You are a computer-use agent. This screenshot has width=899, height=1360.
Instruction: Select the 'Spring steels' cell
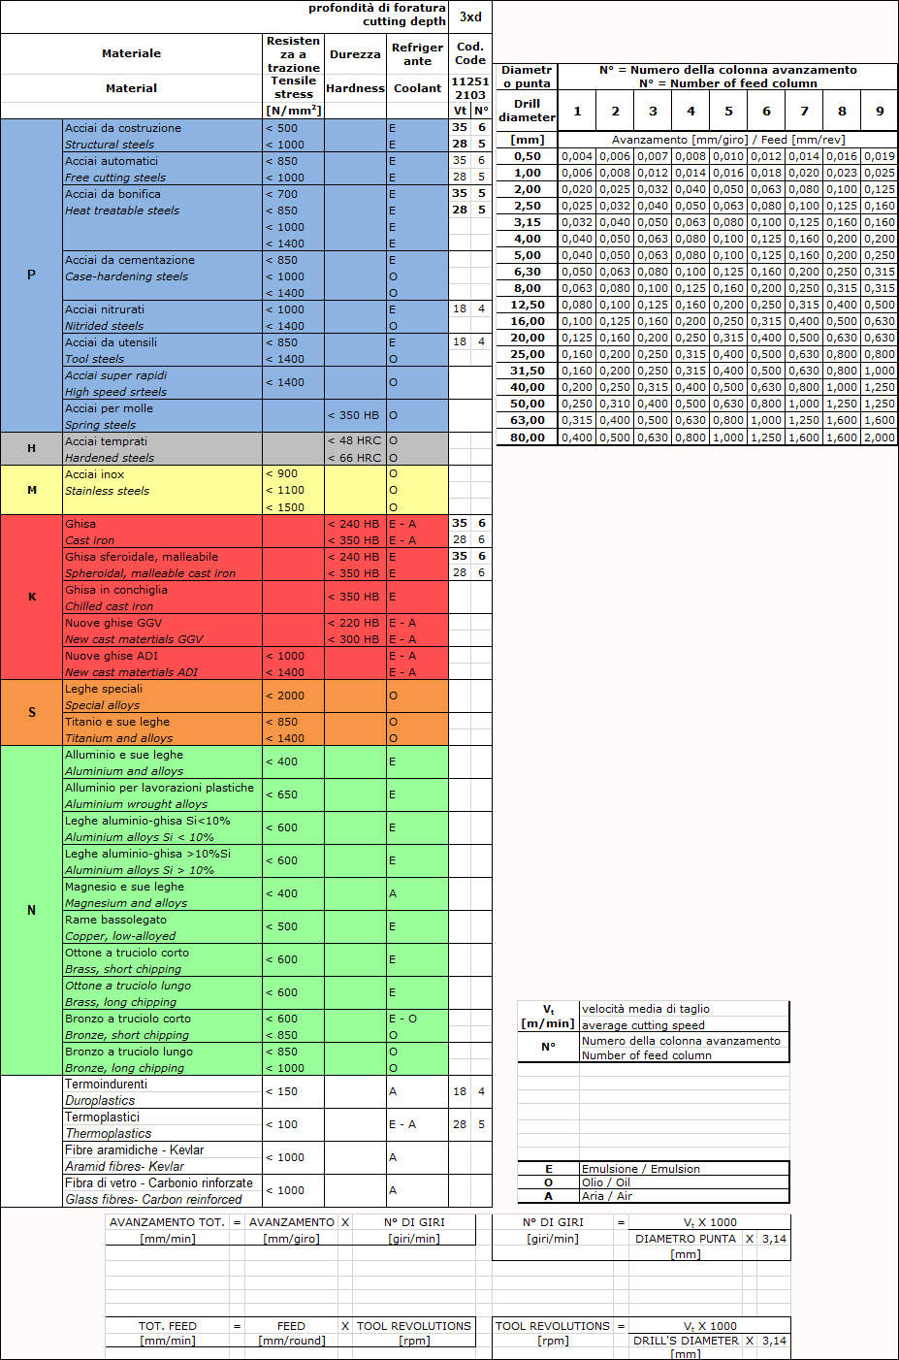[163, 425]
